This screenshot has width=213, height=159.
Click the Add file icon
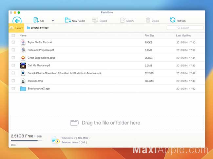click(x=36, y=20)
